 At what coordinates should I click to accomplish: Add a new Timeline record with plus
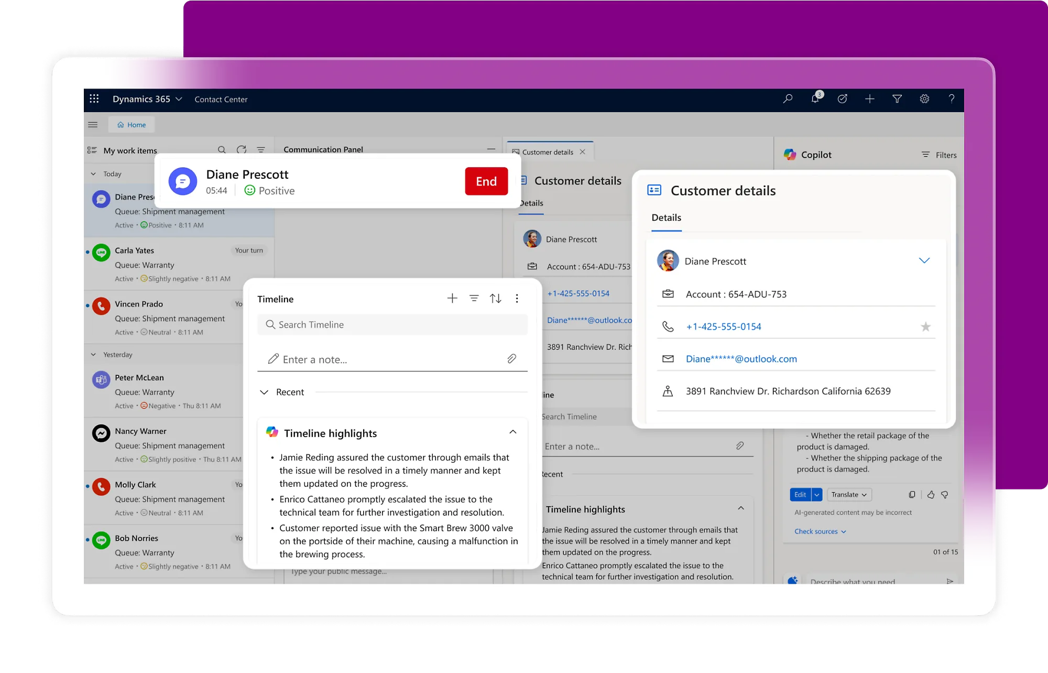coord(452,298)
